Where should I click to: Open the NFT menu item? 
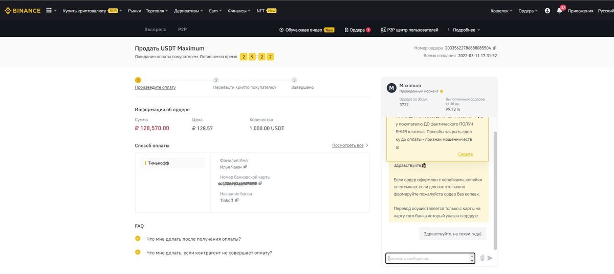click(266, 10)
